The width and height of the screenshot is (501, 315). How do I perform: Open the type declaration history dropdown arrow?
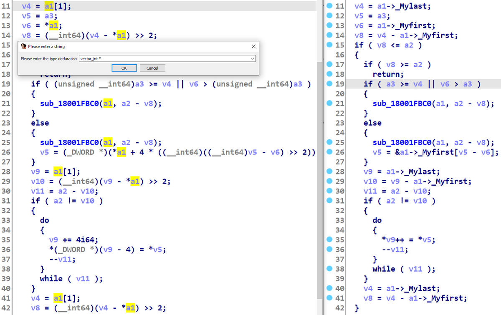(253, 59)
